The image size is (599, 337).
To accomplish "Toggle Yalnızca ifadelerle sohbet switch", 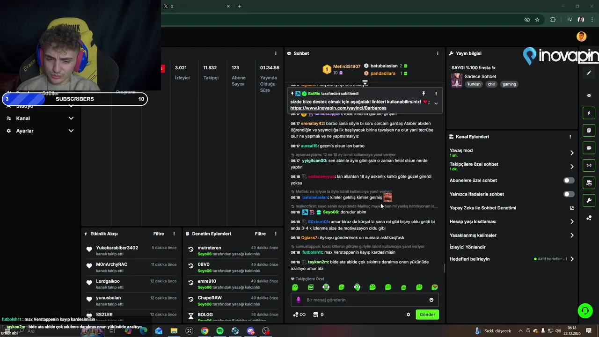I will pyautogui.click(x=569, y=194).
